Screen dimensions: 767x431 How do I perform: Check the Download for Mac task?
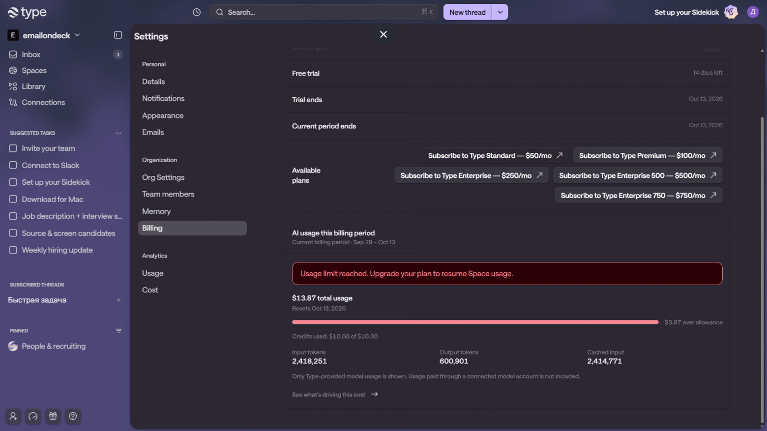pyautogui.click(x=13, y=200)
